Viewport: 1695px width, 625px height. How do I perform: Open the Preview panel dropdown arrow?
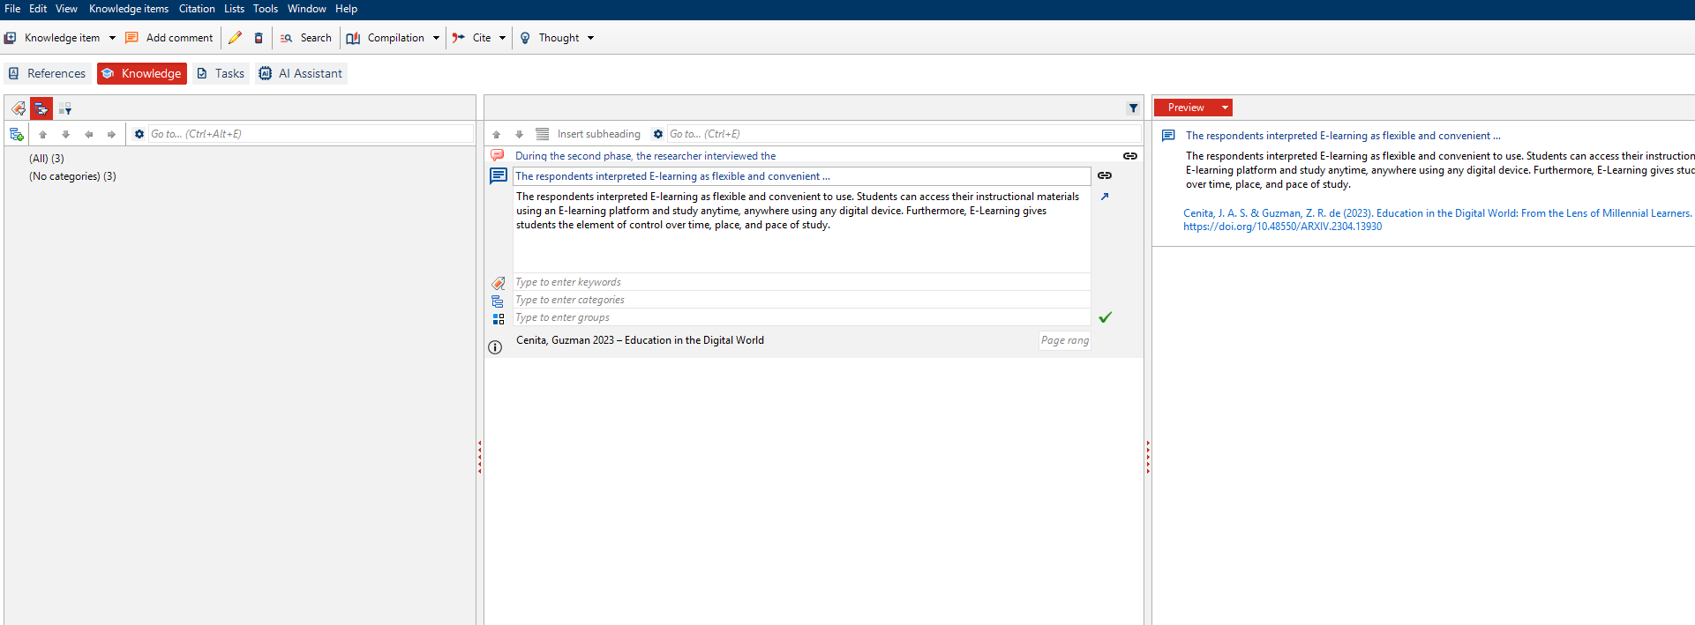click(1225, 108)
